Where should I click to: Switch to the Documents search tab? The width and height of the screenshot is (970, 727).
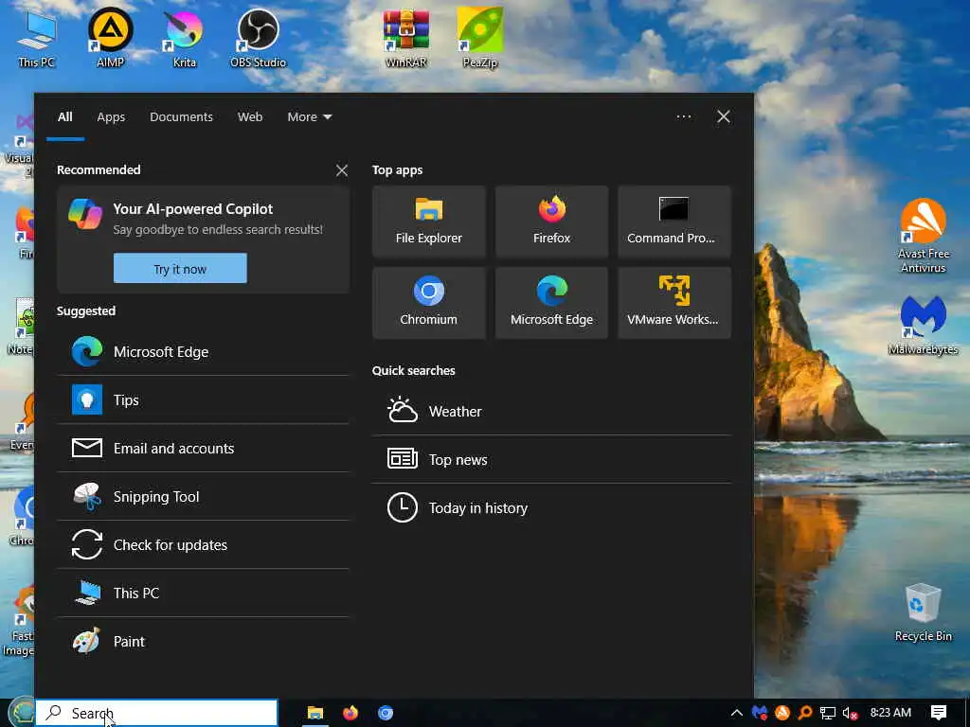(181, 116)
